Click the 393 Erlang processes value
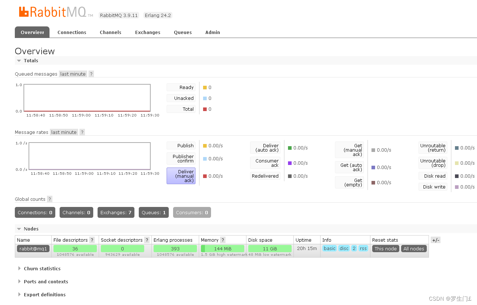 [x=175, y=249]
